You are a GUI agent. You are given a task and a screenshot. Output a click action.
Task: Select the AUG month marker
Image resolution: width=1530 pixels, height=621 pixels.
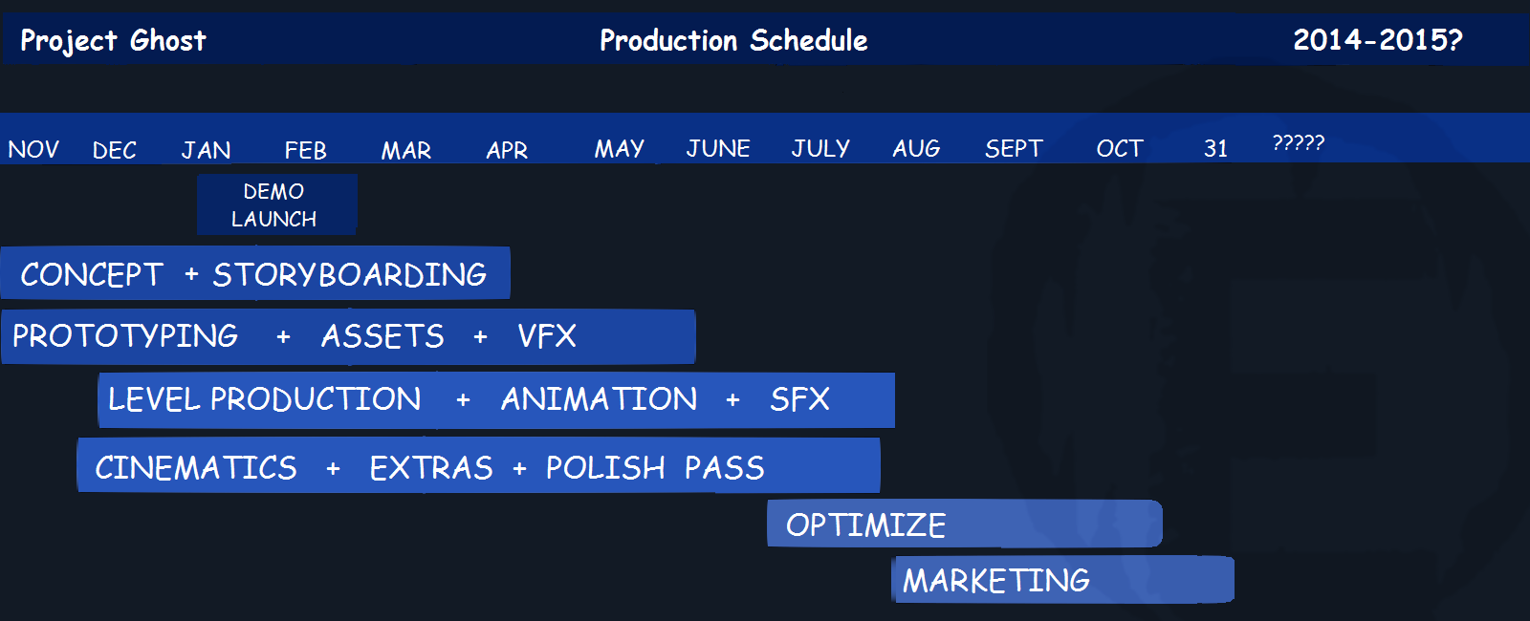point(916,149)
